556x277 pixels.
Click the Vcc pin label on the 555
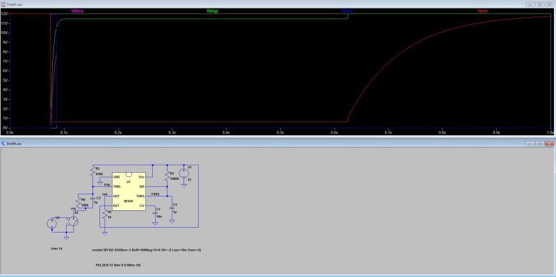[x=142, y=176]
